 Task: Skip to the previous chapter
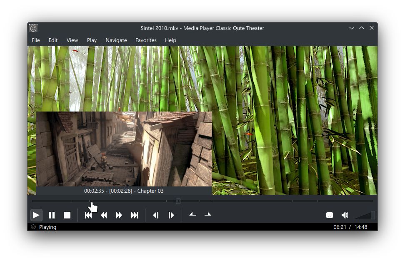[88, 215]
